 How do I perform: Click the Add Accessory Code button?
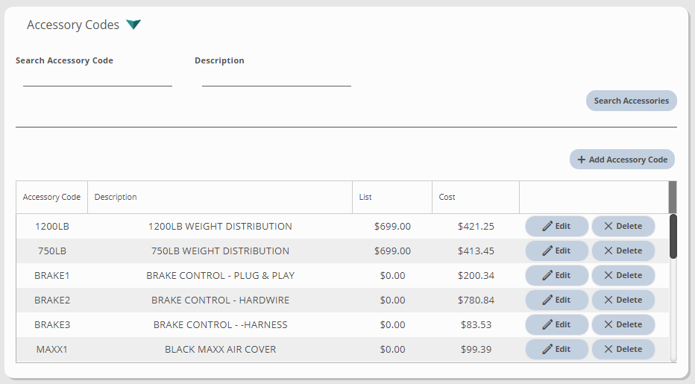(623, 159)
